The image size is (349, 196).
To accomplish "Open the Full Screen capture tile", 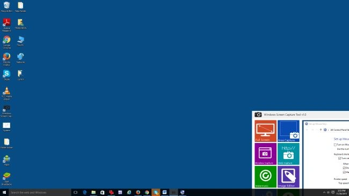I will [266, 131].
